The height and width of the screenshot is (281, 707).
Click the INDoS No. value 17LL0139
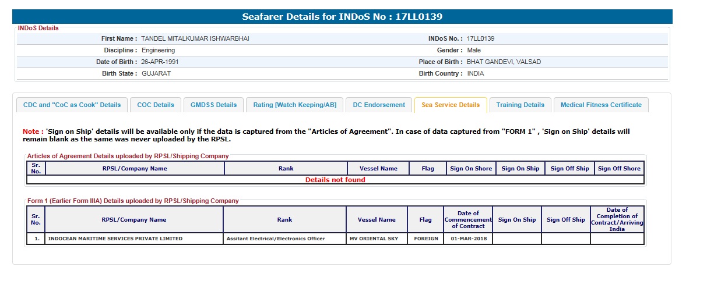coord(480,39)
